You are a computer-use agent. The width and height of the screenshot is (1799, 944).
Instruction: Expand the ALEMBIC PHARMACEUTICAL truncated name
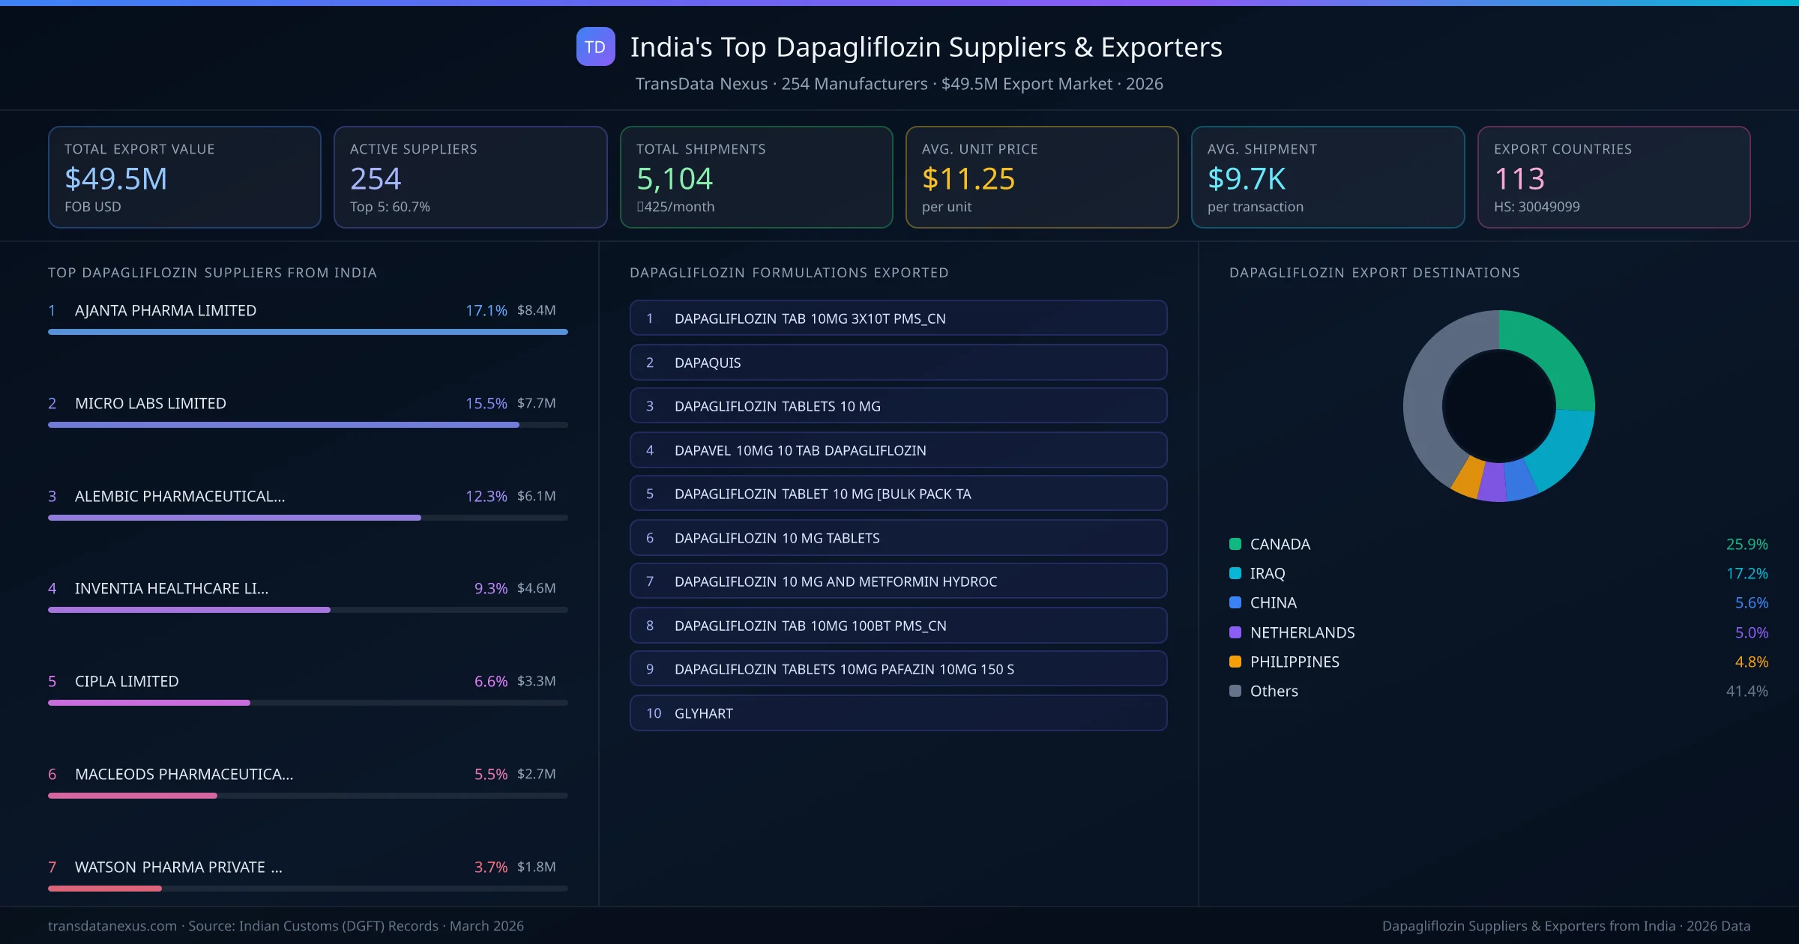pyautogui.click(x=178, y=496)
